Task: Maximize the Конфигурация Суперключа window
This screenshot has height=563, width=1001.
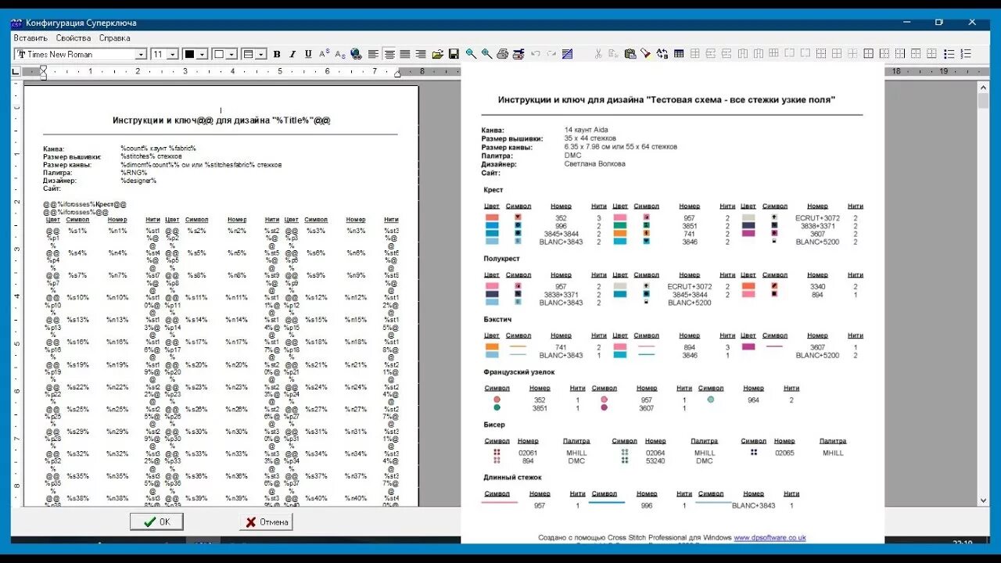Action: click(x=939, y=23)
